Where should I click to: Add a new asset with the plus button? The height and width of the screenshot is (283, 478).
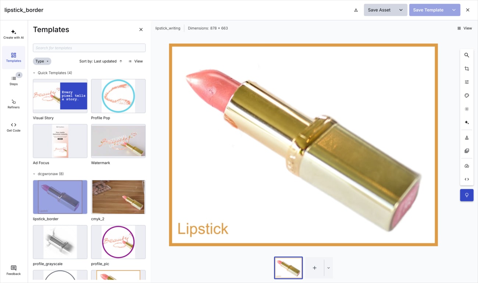pos(314,268)
